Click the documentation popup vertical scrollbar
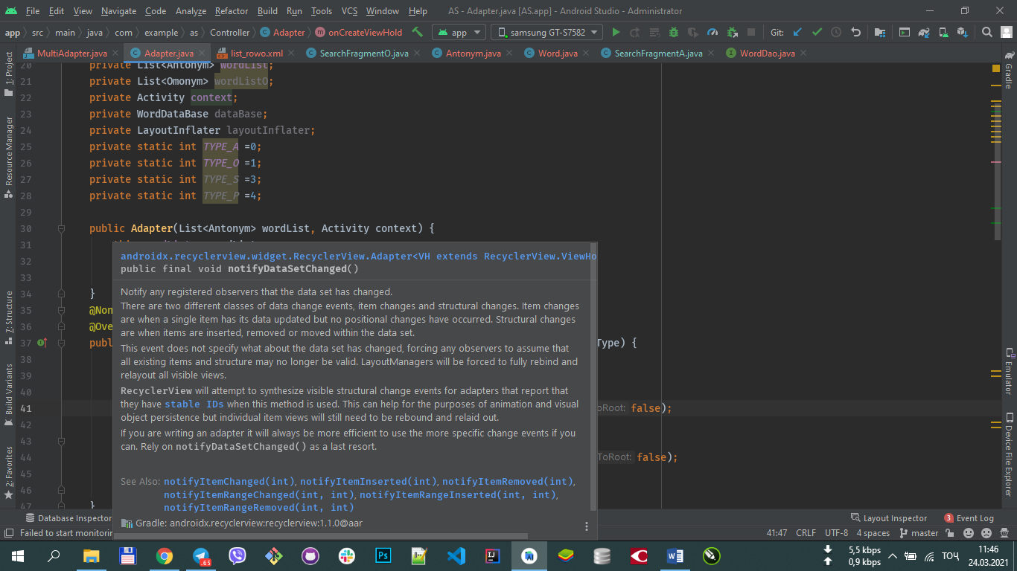 tap(593, 375)
